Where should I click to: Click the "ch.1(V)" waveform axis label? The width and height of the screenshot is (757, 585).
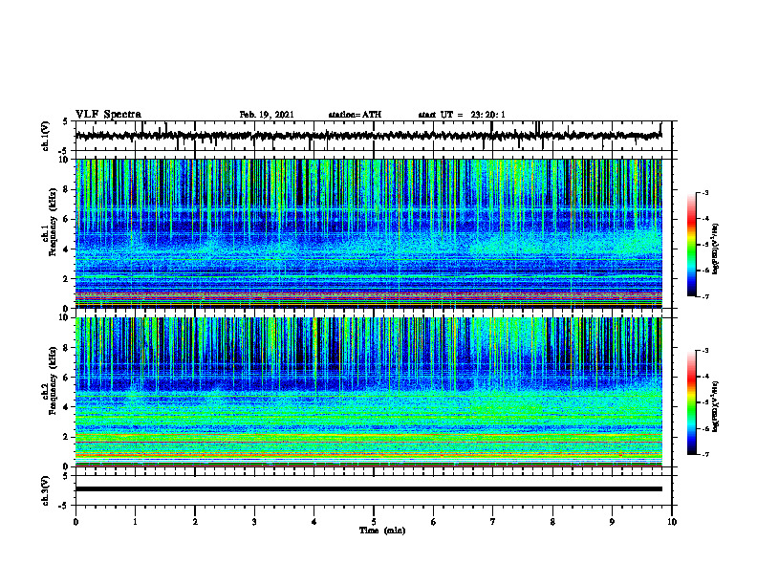pyautogui.click(x=46, y=136)
